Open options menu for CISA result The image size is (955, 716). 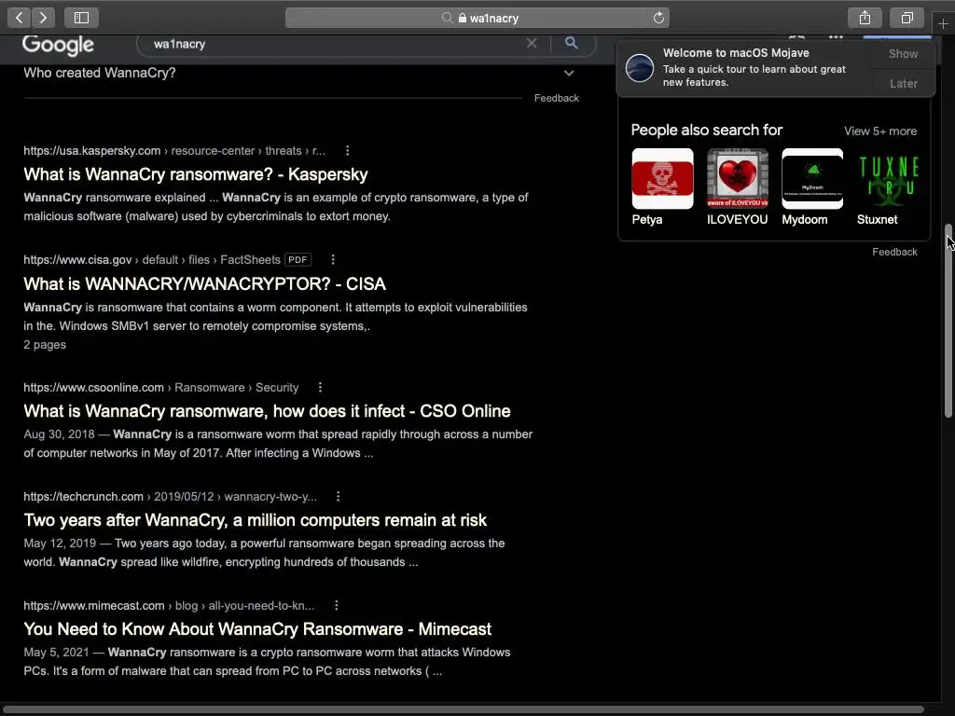333,259
